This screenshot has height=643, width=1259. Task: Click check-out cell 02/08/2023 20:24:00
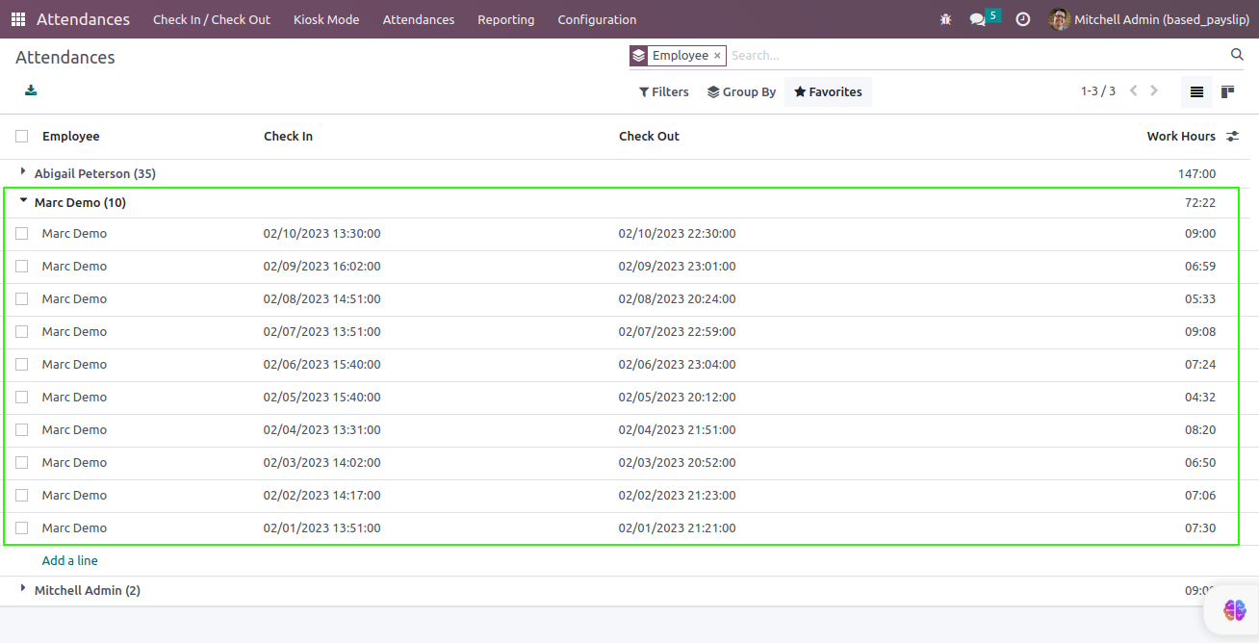pyautogui.click(x=678, y=299)
